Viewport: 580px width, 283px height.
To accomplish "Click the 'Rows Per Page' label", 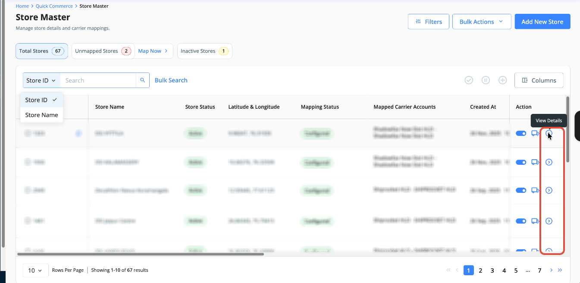I will click(68, 270).
